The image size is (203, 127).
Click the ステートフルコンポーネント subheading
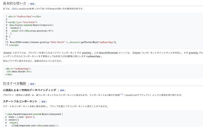tap(20, 101)
